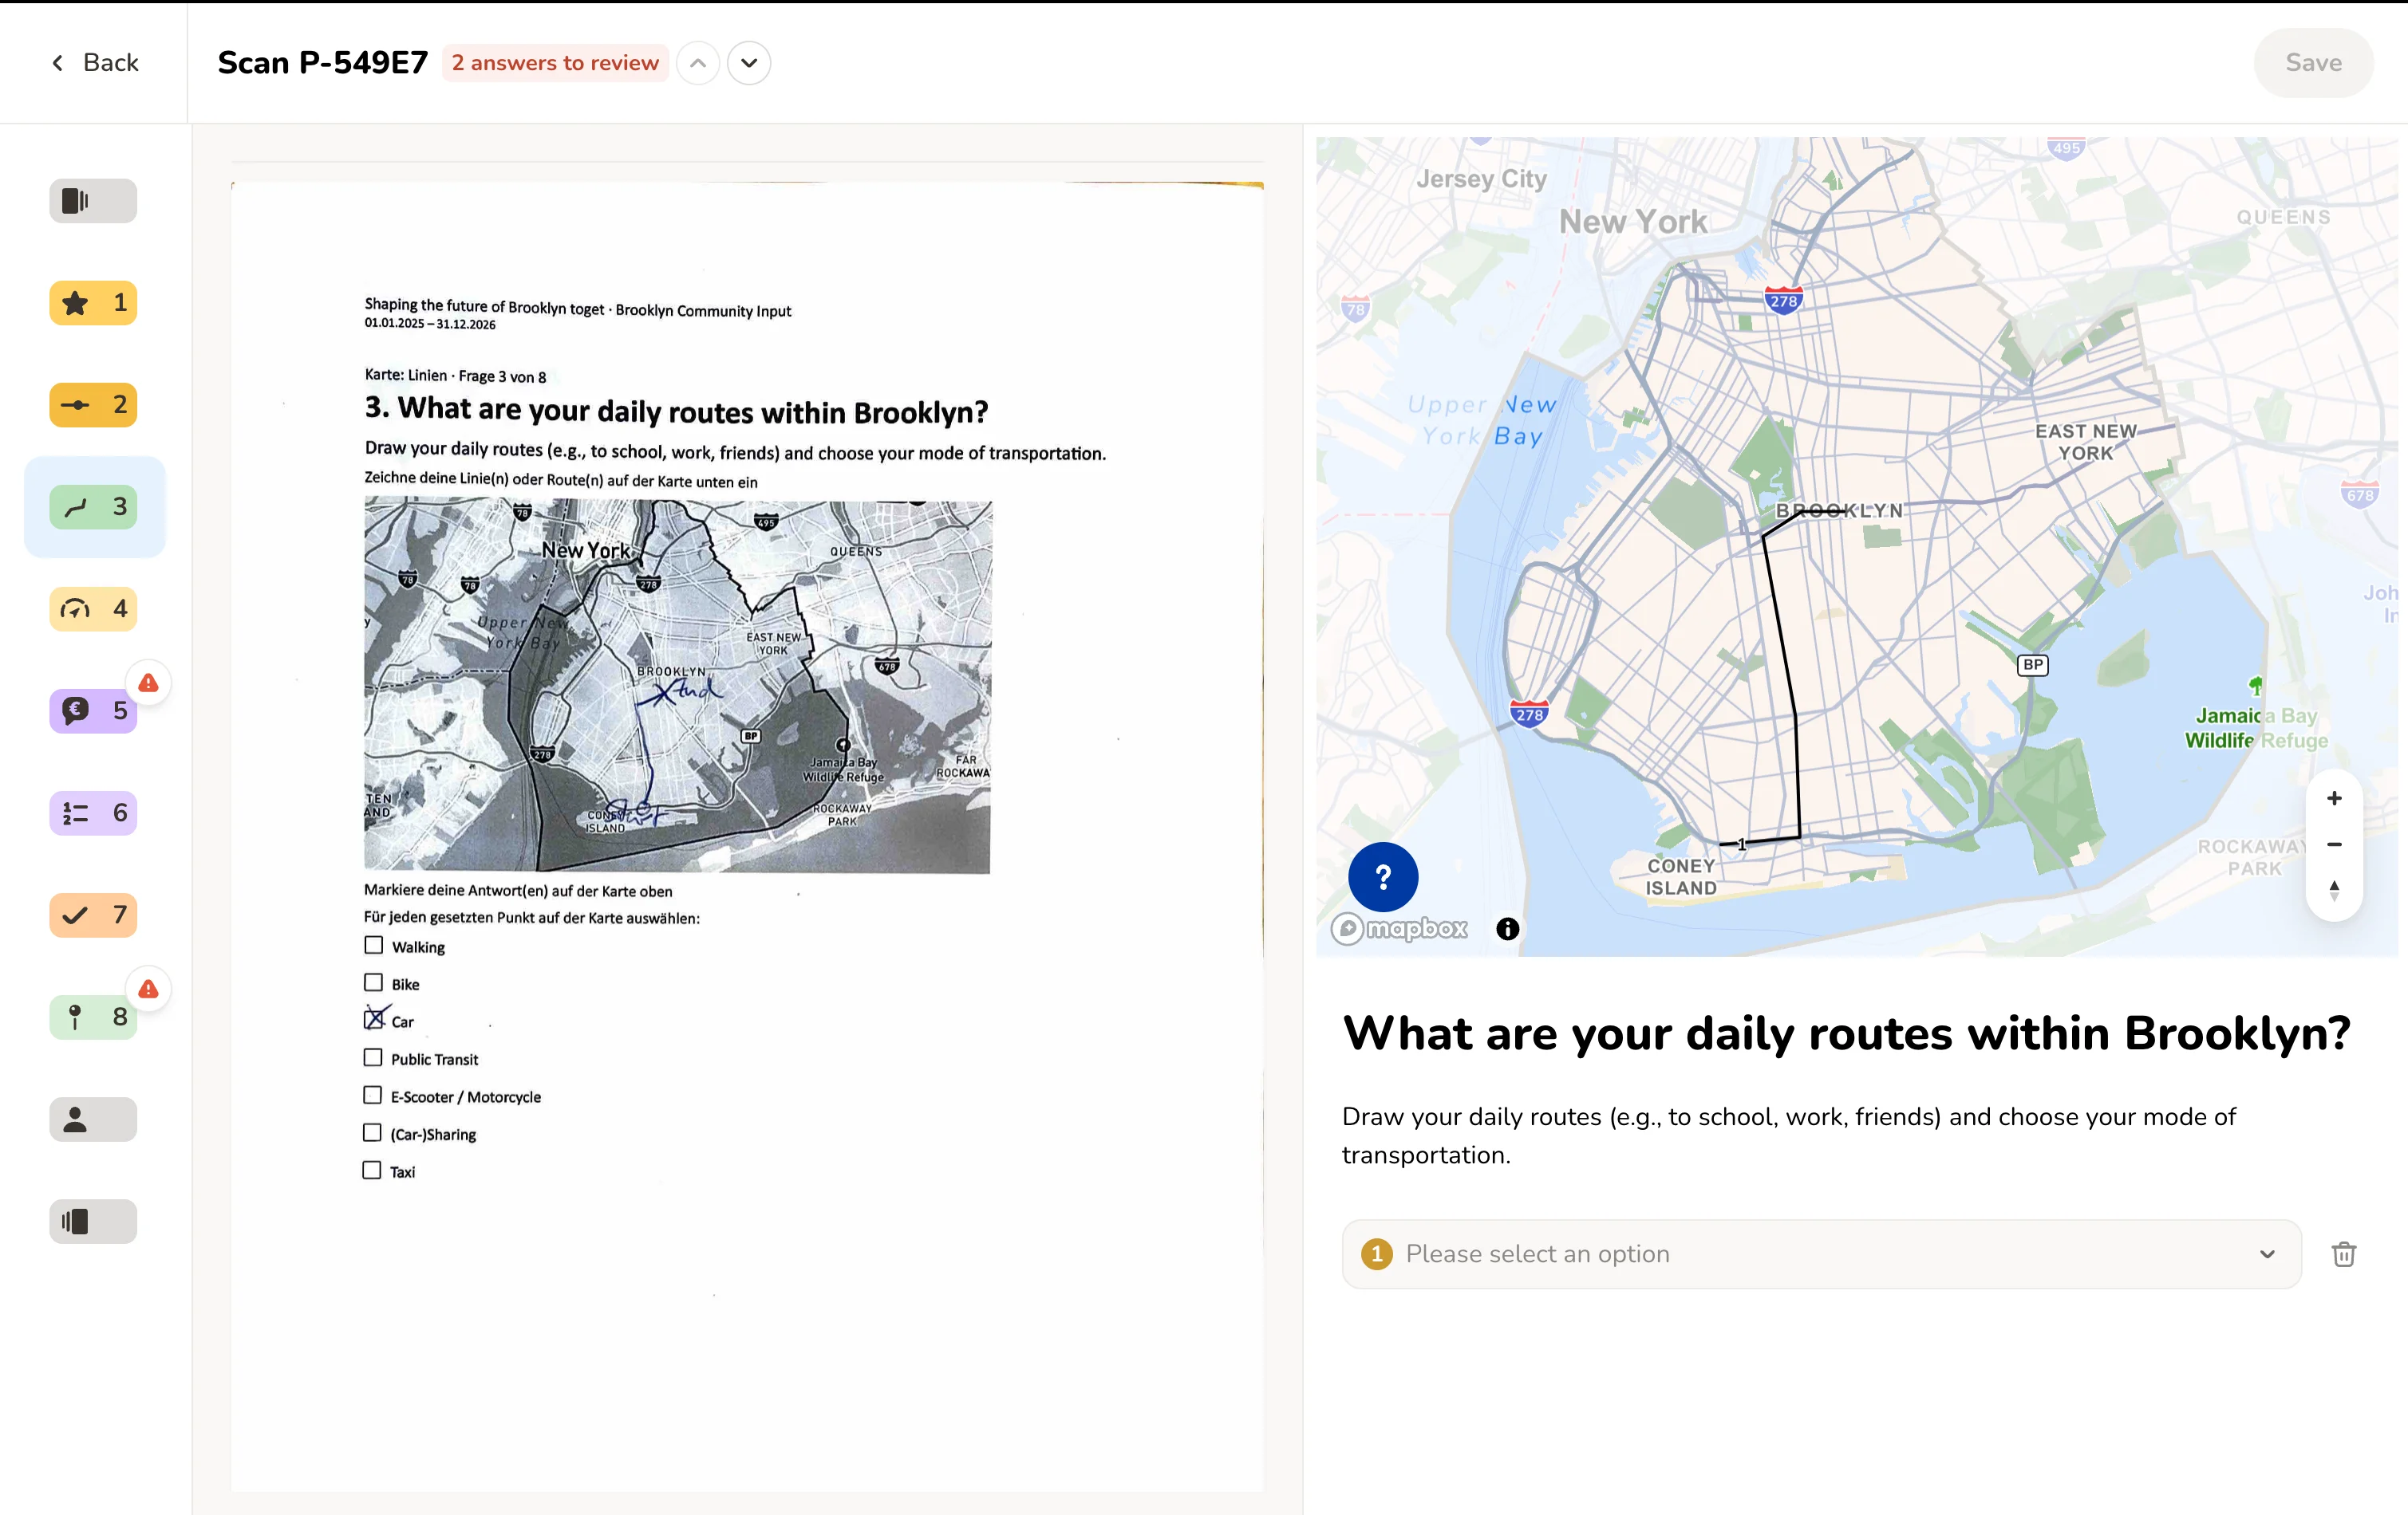This screenshot has width=2408, height=1515.
Task: Open the 'Please select an option' dropdown
Action: tap(1821, 1253)
